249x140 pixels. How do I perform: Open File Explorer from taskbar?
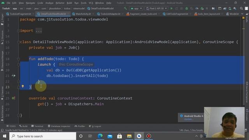[129, 136]
